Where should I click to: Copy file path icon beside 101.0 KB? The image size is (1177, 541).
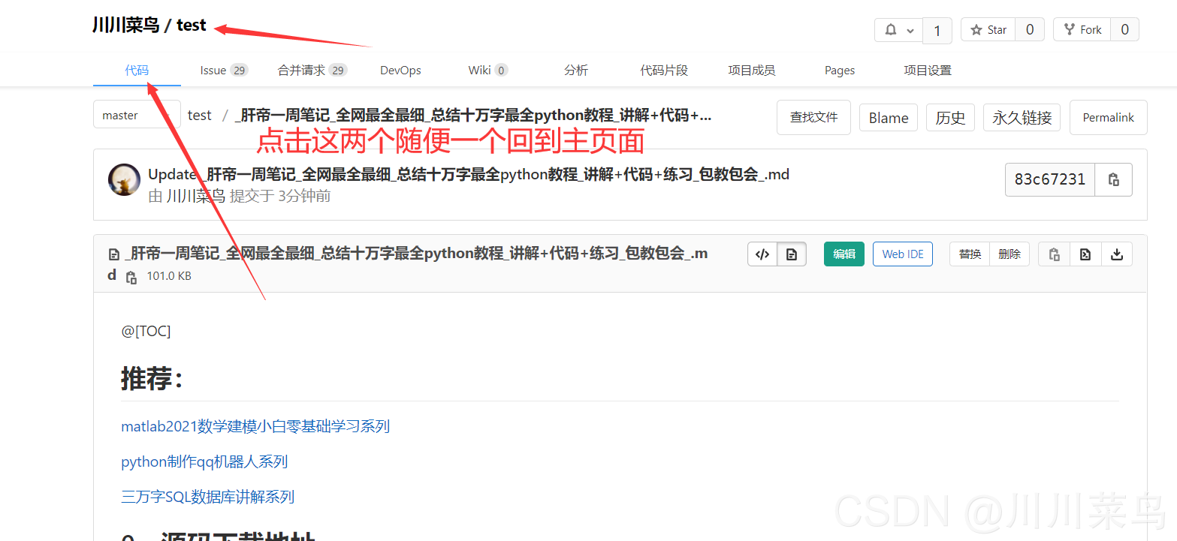[131, 277]
